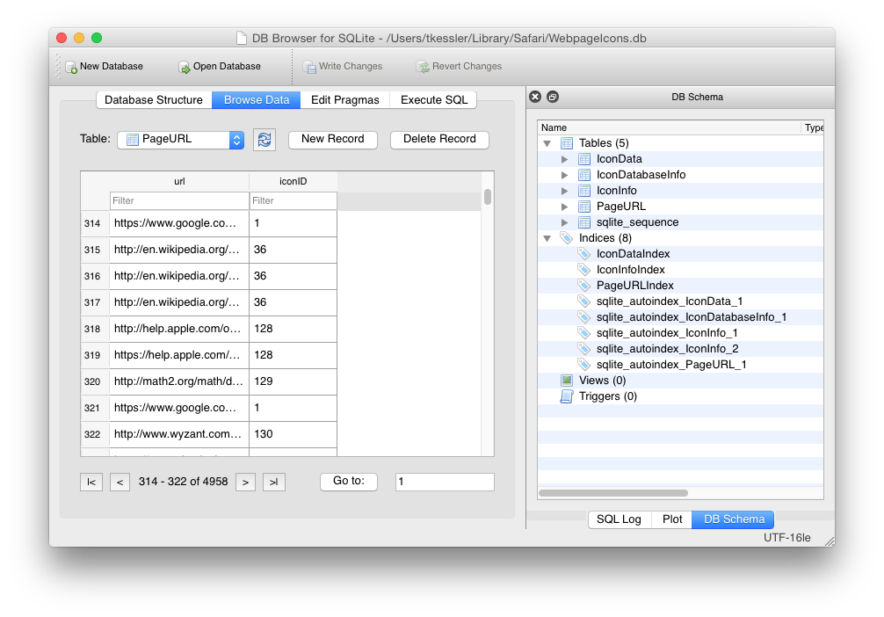Expand the sqlite_sequence table node
This screenshot has width=884, height=617.
point(564,222)
